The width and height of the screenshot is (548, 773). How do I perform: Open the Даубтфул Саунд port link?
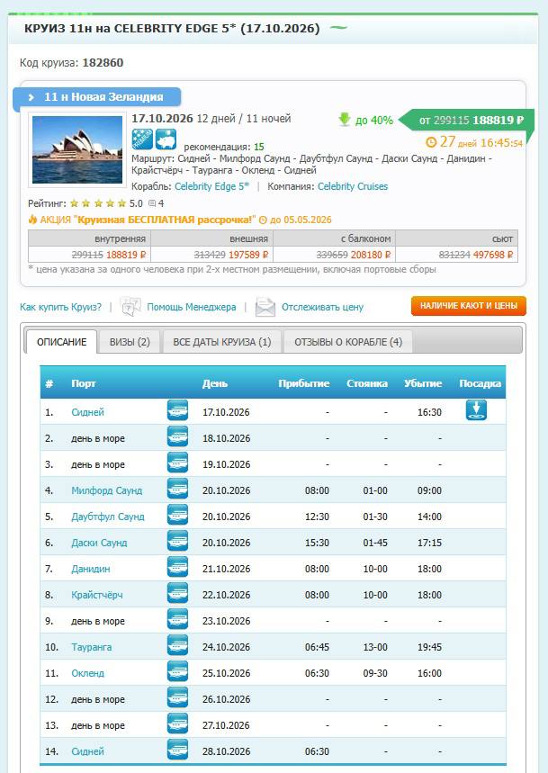[108, 517]
